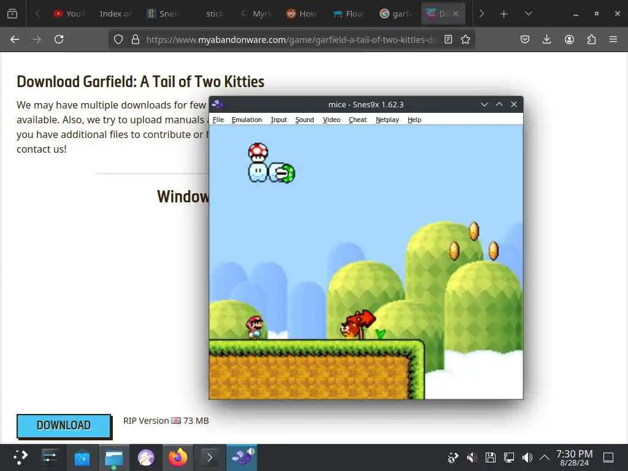Screen dimensions: 628x471
Task: Switch to Snes9x in the taskbar
Action: point(242,458)
